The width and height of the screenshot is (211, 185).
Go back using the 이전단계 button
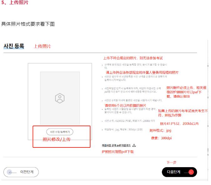pos(21,172)
